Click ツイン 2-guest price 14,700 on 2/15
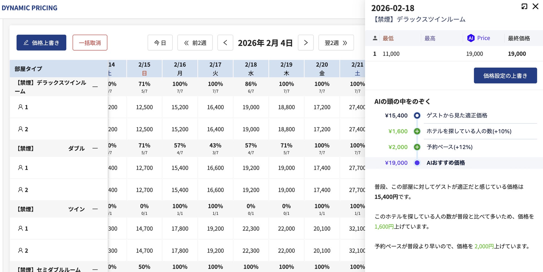Viewport: 543px width, 272px height. [x=144, y=251]
